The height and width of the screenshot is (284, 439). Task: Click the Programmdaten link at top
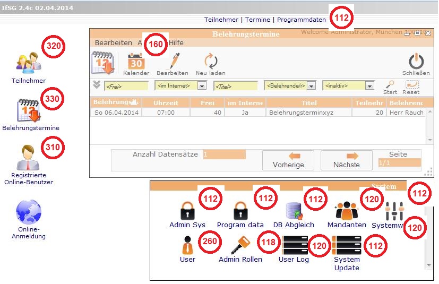pos(302,20)
